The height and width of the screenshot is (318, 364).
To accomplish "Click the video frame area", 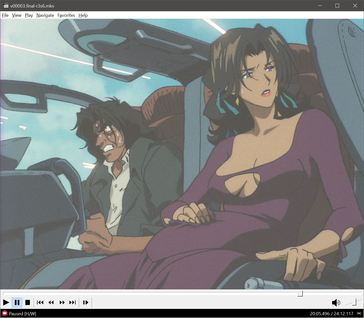I will 182,154.
